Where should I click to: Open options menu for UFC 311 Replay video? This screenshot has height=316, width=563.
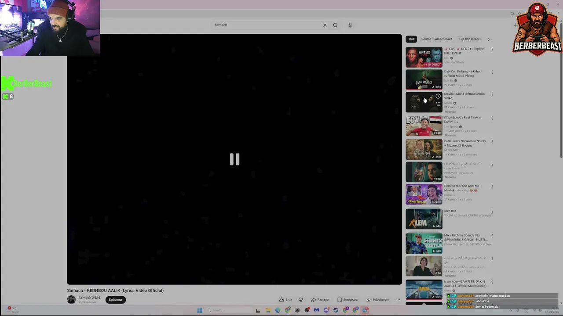[492, 50]
